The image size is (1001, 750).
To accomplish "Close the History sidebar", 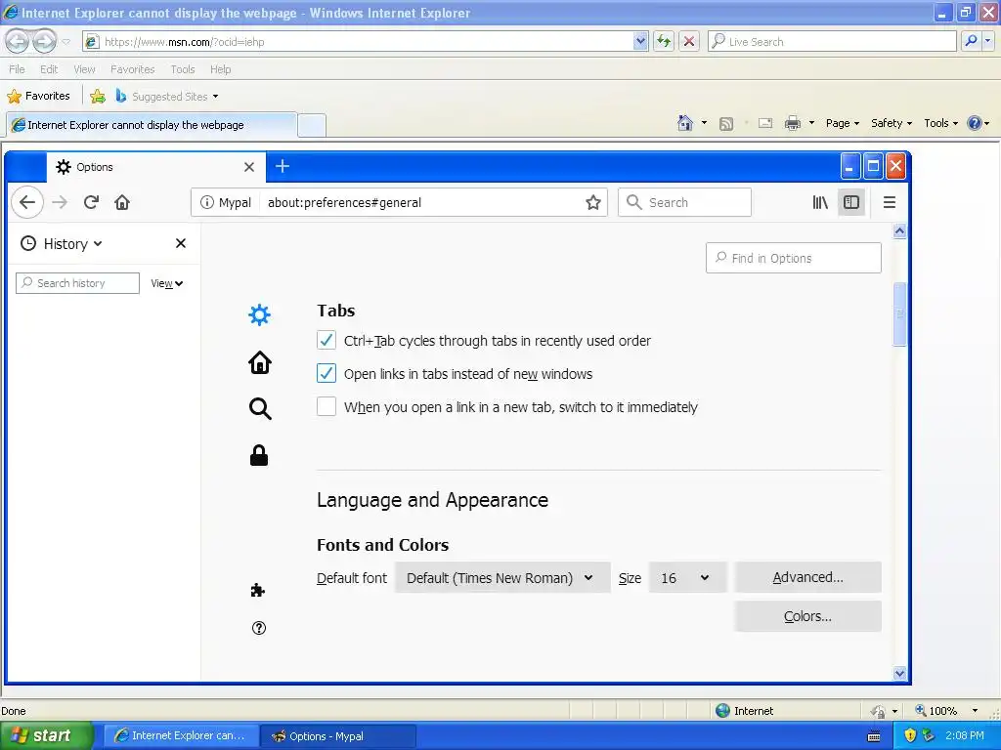I will click(181, 243).
